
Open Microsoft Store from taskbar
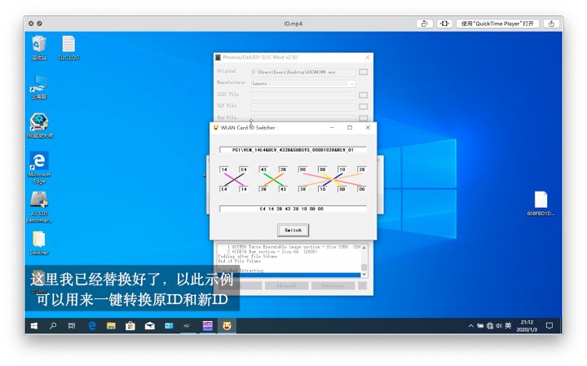130,326
